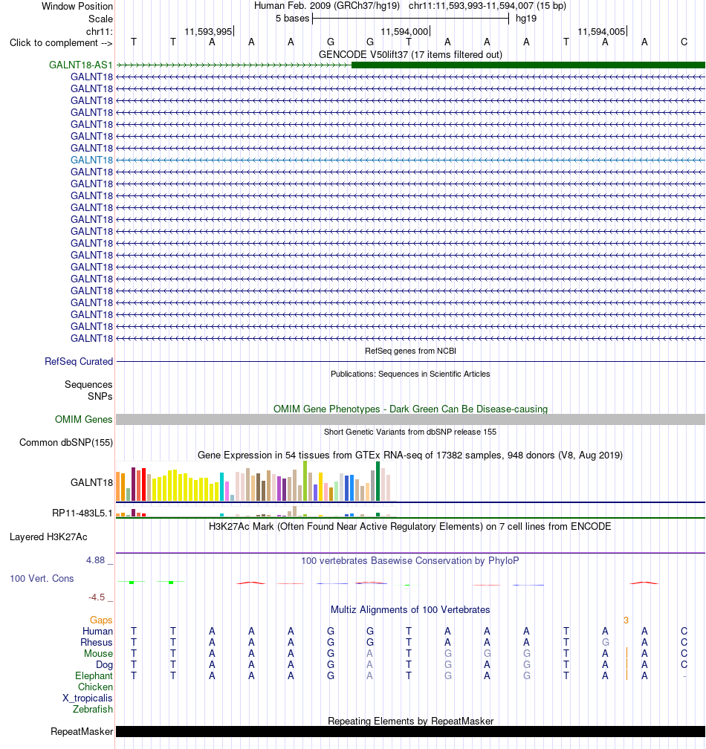Click the Chicken species label

pos(95,687)
